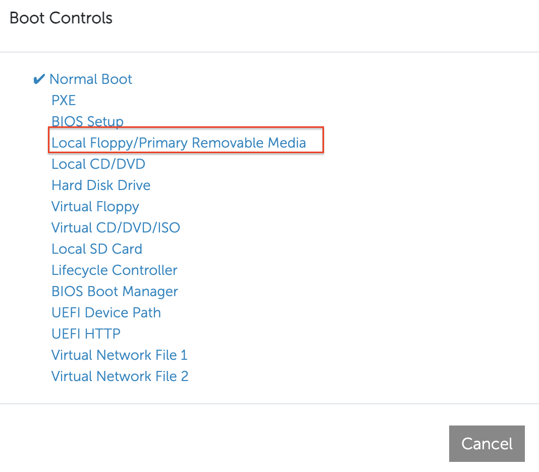Image resolution: width=539 pixels, height=472 pixels.
Task: Click the highlighted removable media option
Action: (x=178, y=143)
